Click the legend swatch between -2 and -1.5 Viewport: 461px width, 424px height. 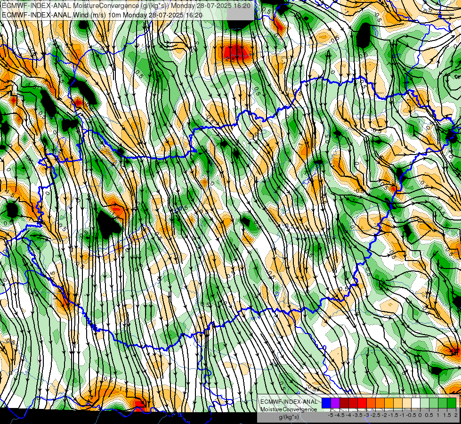(389, 403)
